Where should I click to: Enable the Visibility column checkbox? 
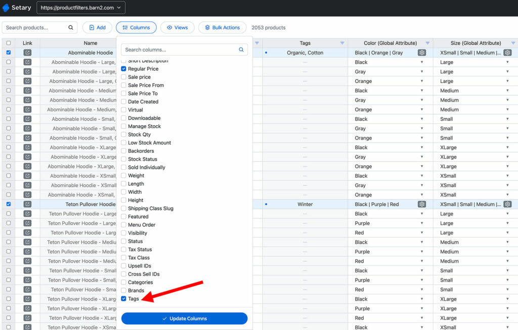pyautogui.click(x=123, y=233)
